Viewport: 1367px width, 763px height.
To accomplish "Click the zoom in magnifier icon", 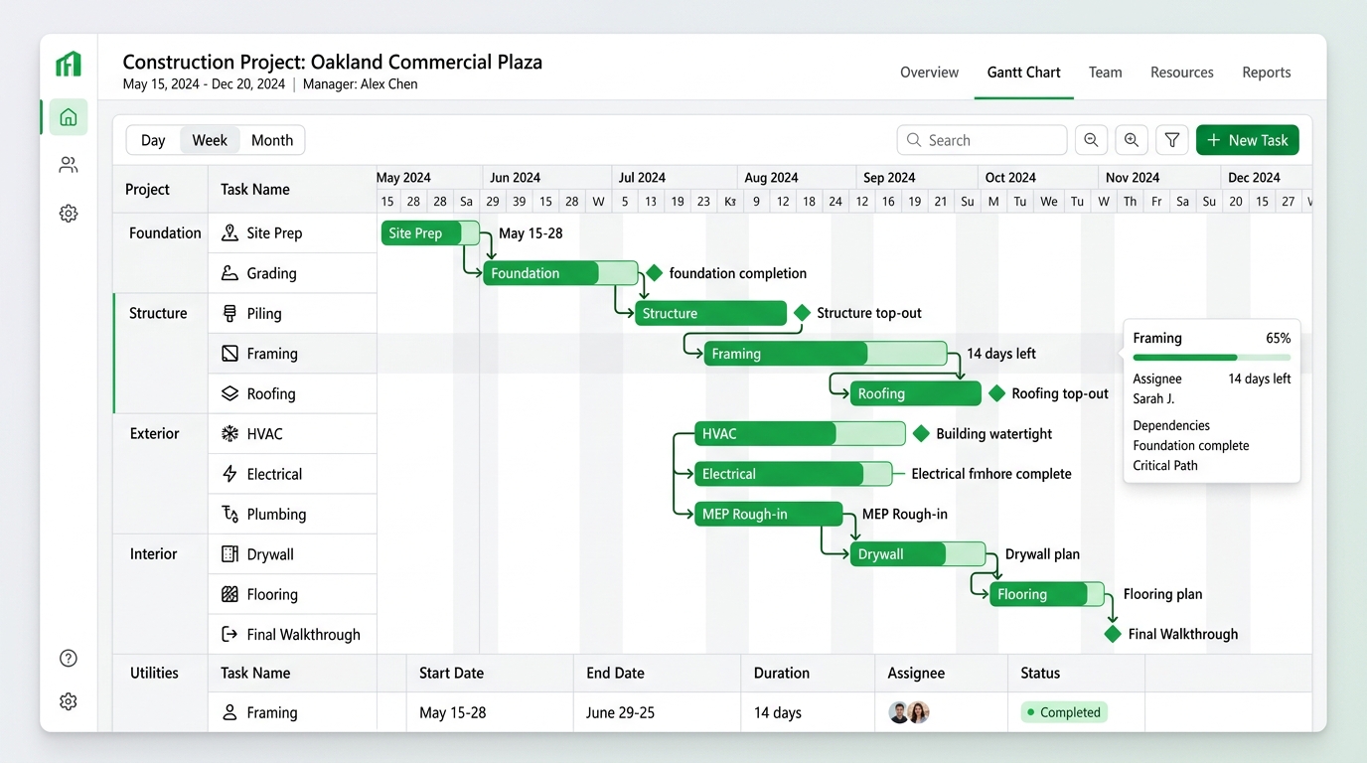I will [x=1132, y=140].
